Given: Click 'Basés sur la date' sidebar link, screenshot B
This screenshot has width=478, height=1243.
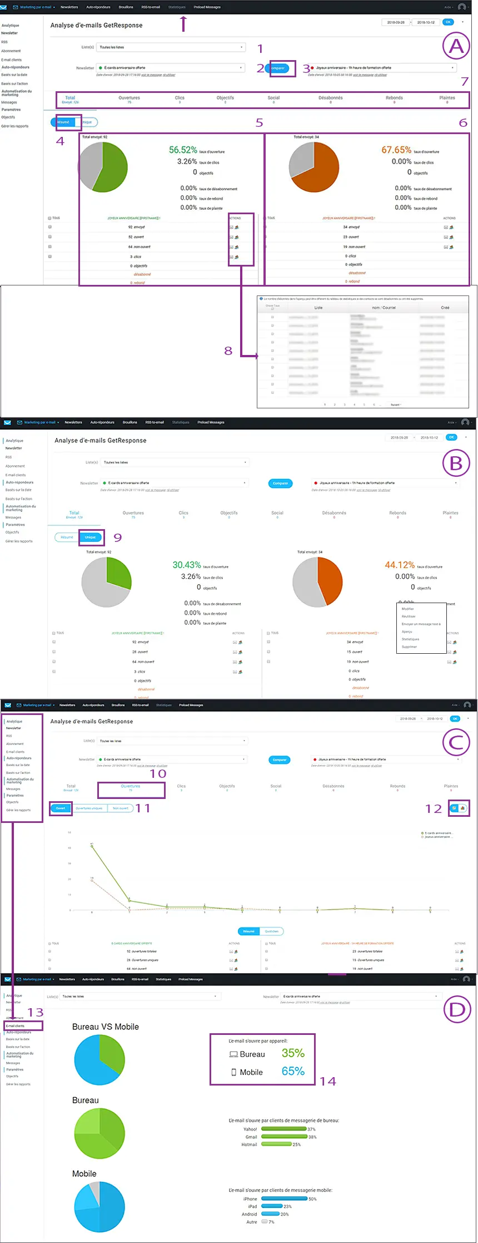Looking at the screenshot, I should (18, 490).
